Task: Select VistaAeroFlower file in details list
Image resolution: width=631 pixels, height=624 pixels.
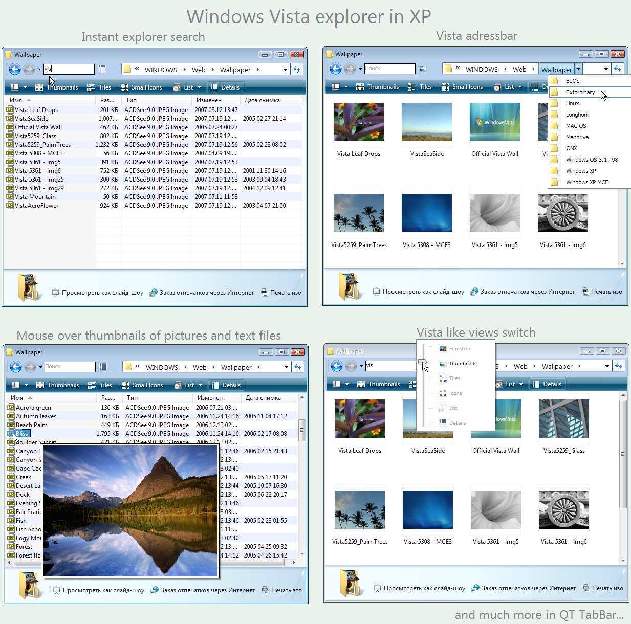Action: pyautogui.click(x=36, y=206)
